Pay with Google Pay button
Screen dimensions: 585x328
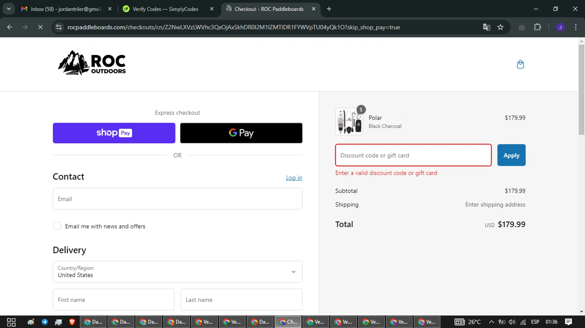[x=241, y=133]
